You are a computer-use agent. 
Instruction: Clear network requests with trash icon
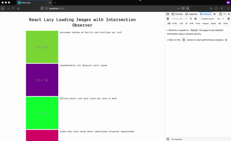(168, 19)
